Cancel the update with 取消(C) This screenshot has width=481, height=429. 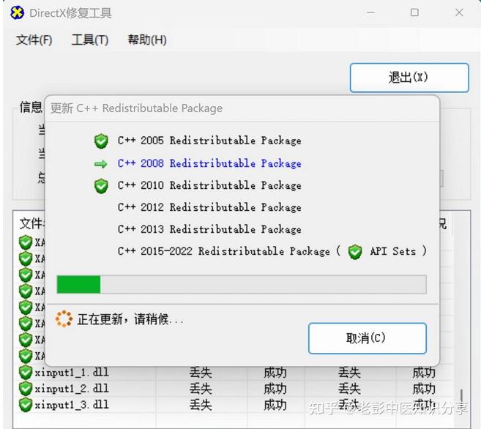[368, 338]
